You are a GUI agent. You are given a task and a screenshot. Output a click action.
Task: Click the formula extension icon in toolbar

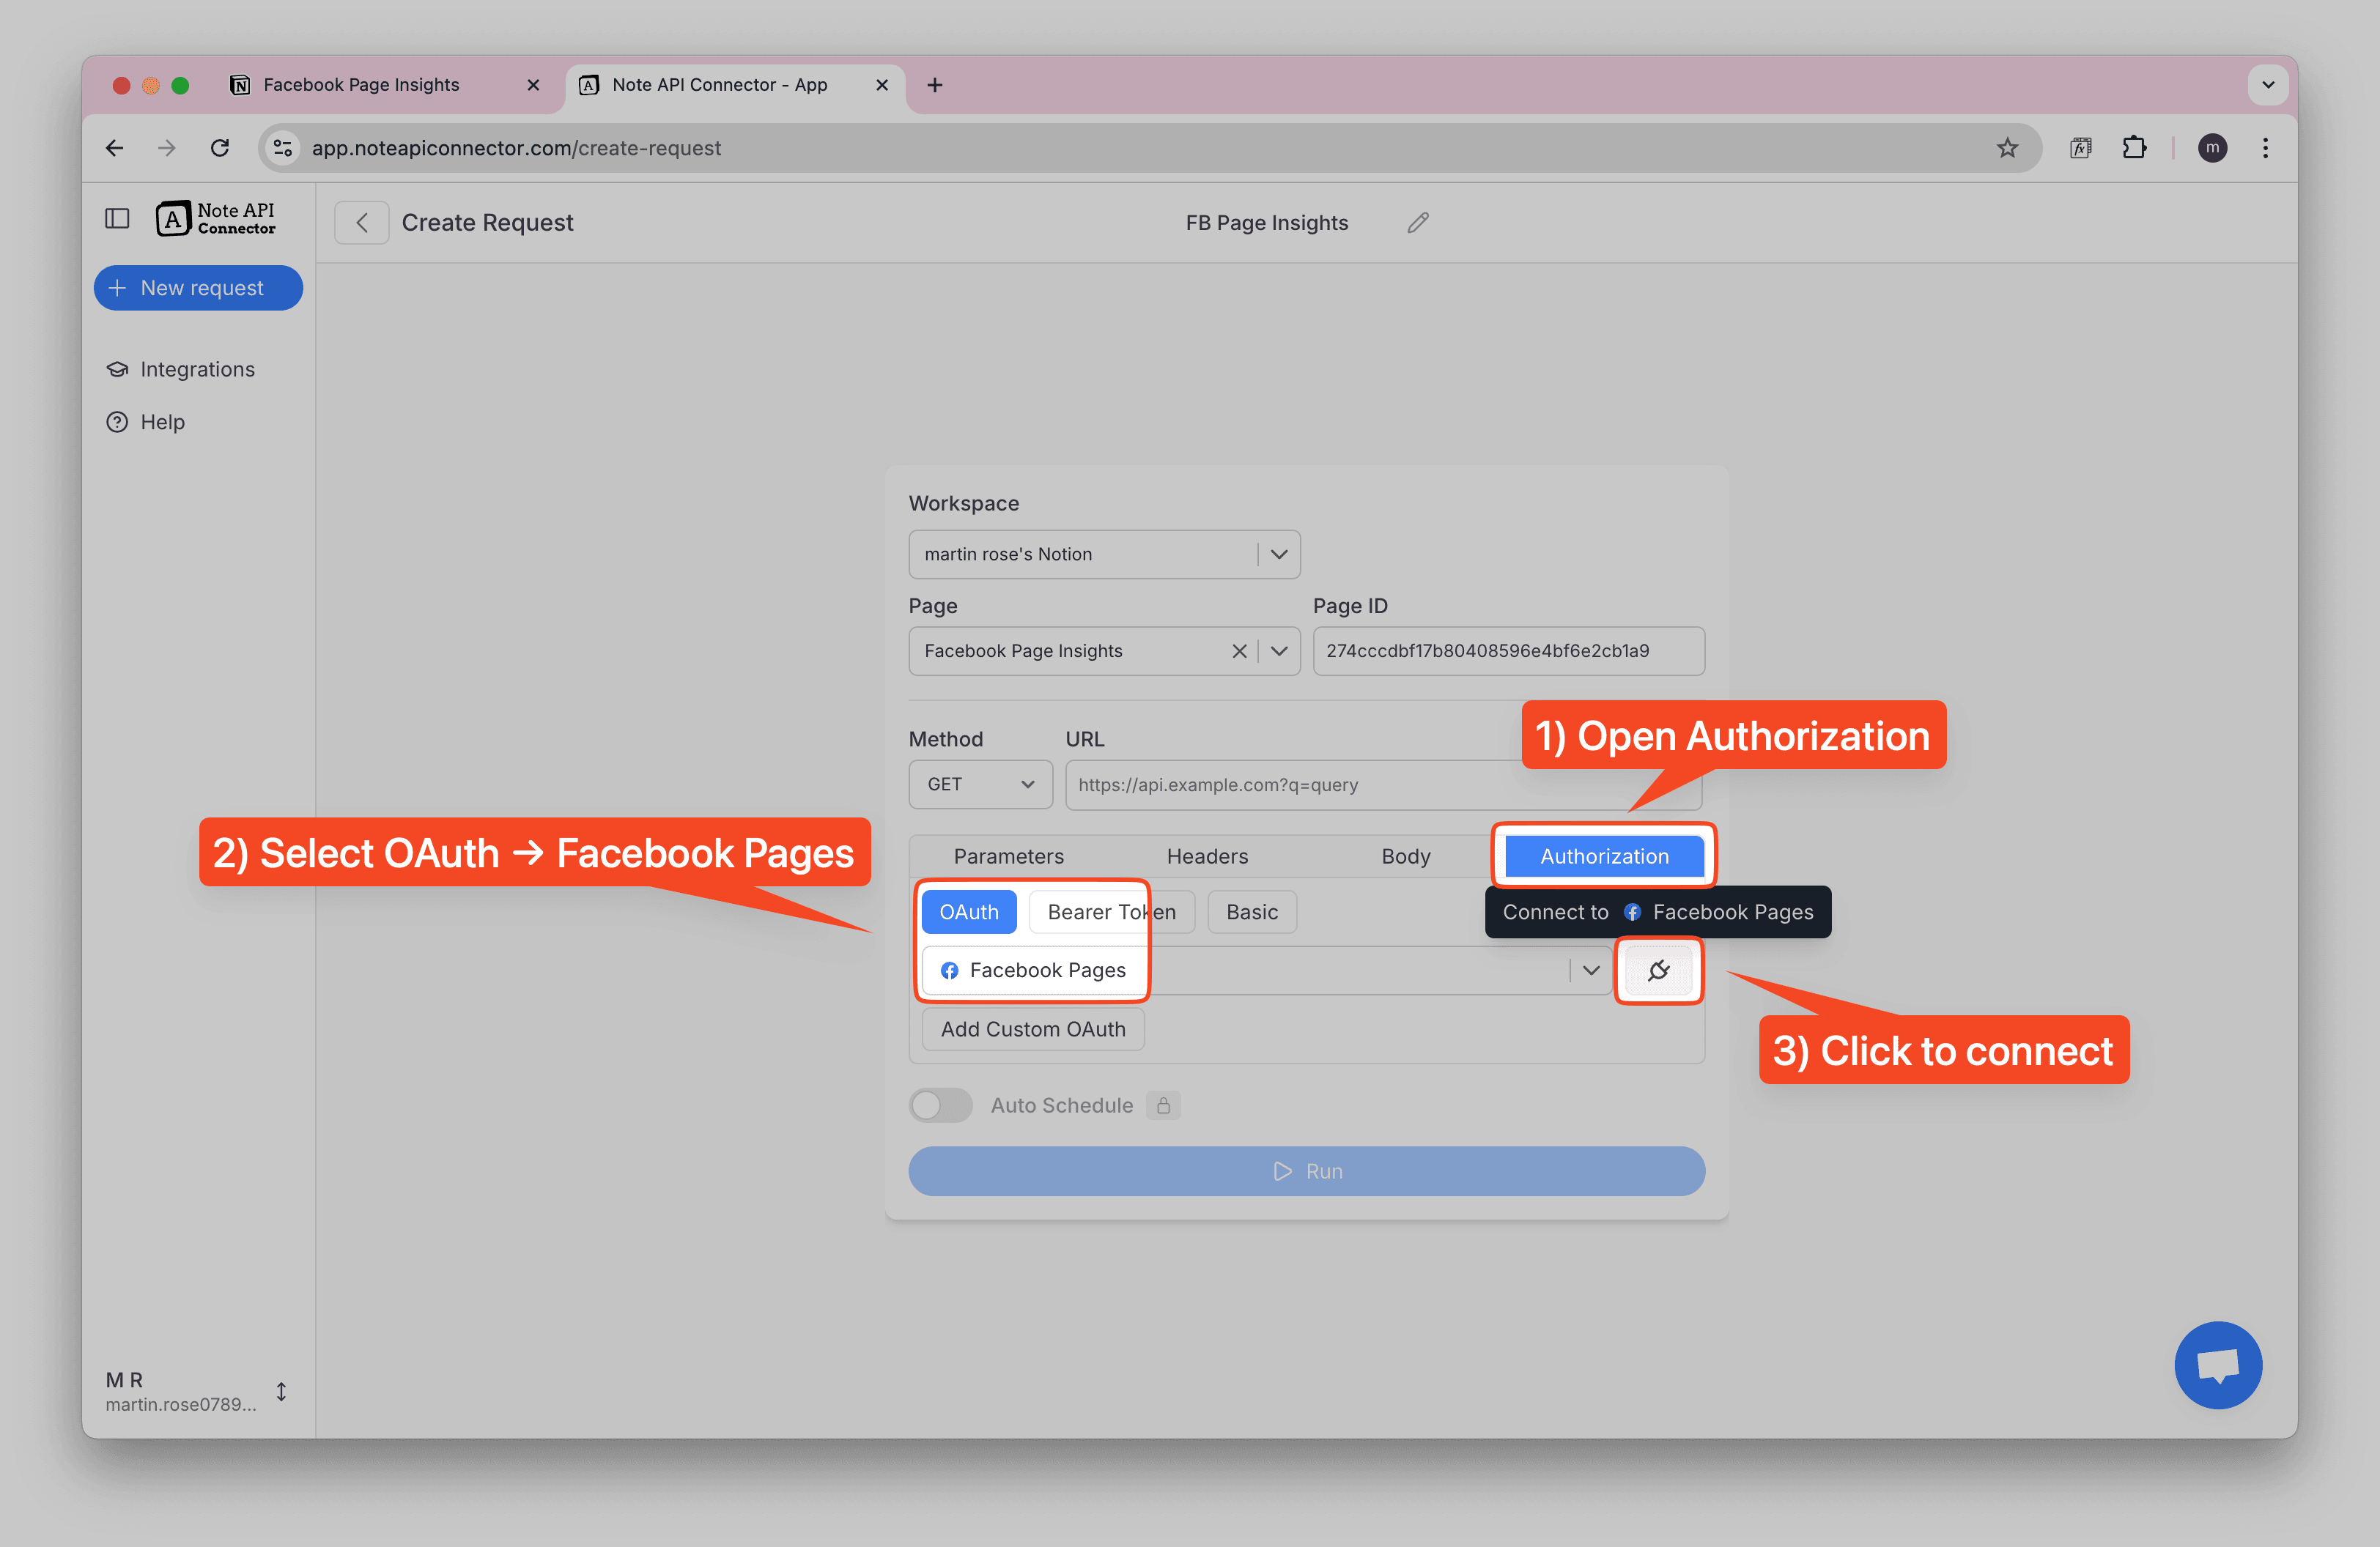click(x=2080, y=148)
